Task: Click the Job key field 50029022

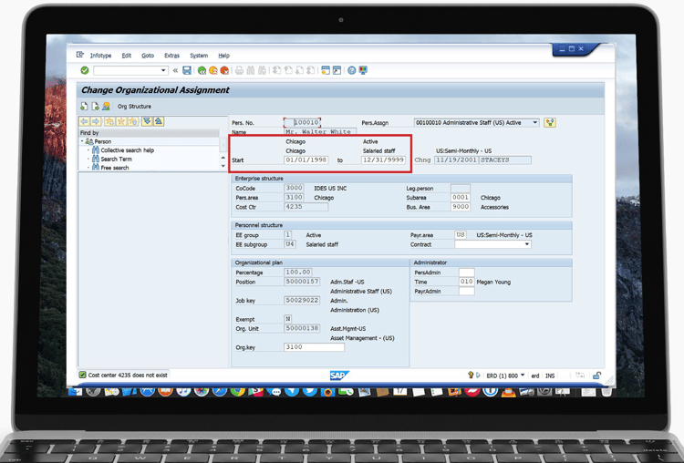Action: [x=302, y=301]
